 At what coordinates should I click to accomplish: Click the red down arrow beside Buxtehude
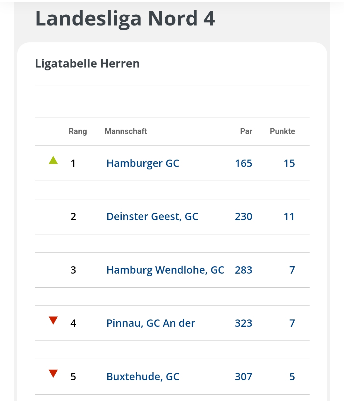(53, 373)
